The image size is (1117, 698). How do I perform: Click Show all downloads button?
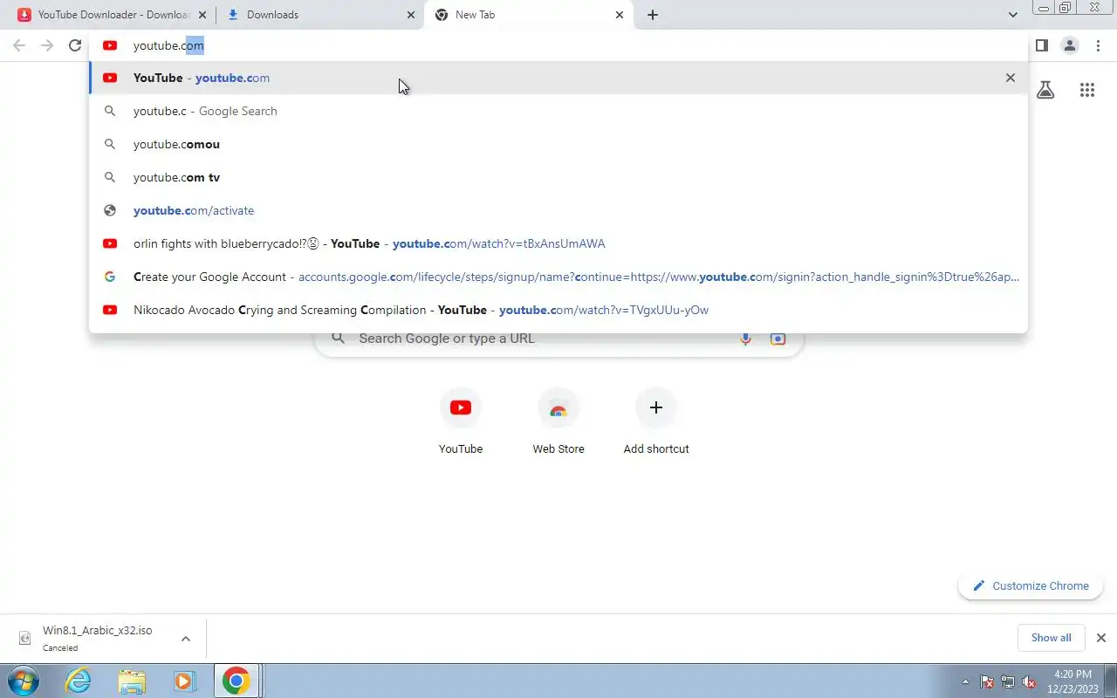(1051, 638)
